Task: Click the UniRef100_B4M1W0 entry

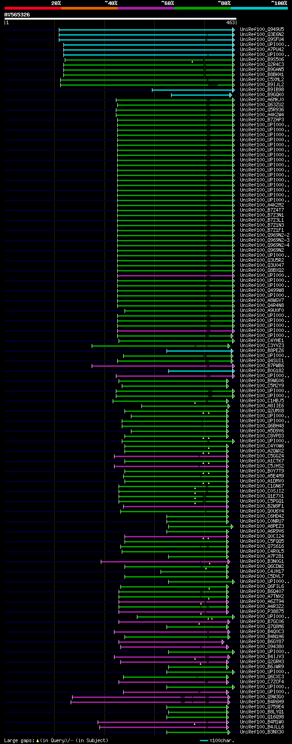Action: tap(262, 722)
